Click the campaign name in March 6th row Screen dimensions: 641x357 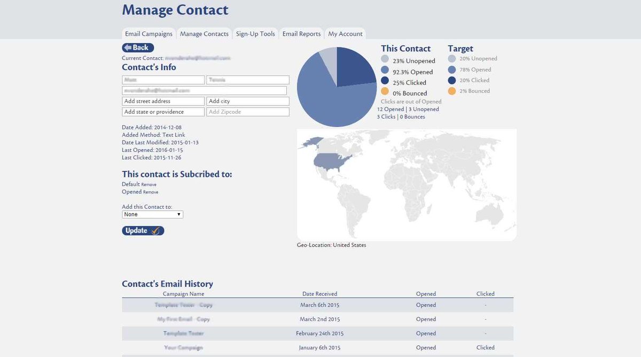click(x=184, y=305)
